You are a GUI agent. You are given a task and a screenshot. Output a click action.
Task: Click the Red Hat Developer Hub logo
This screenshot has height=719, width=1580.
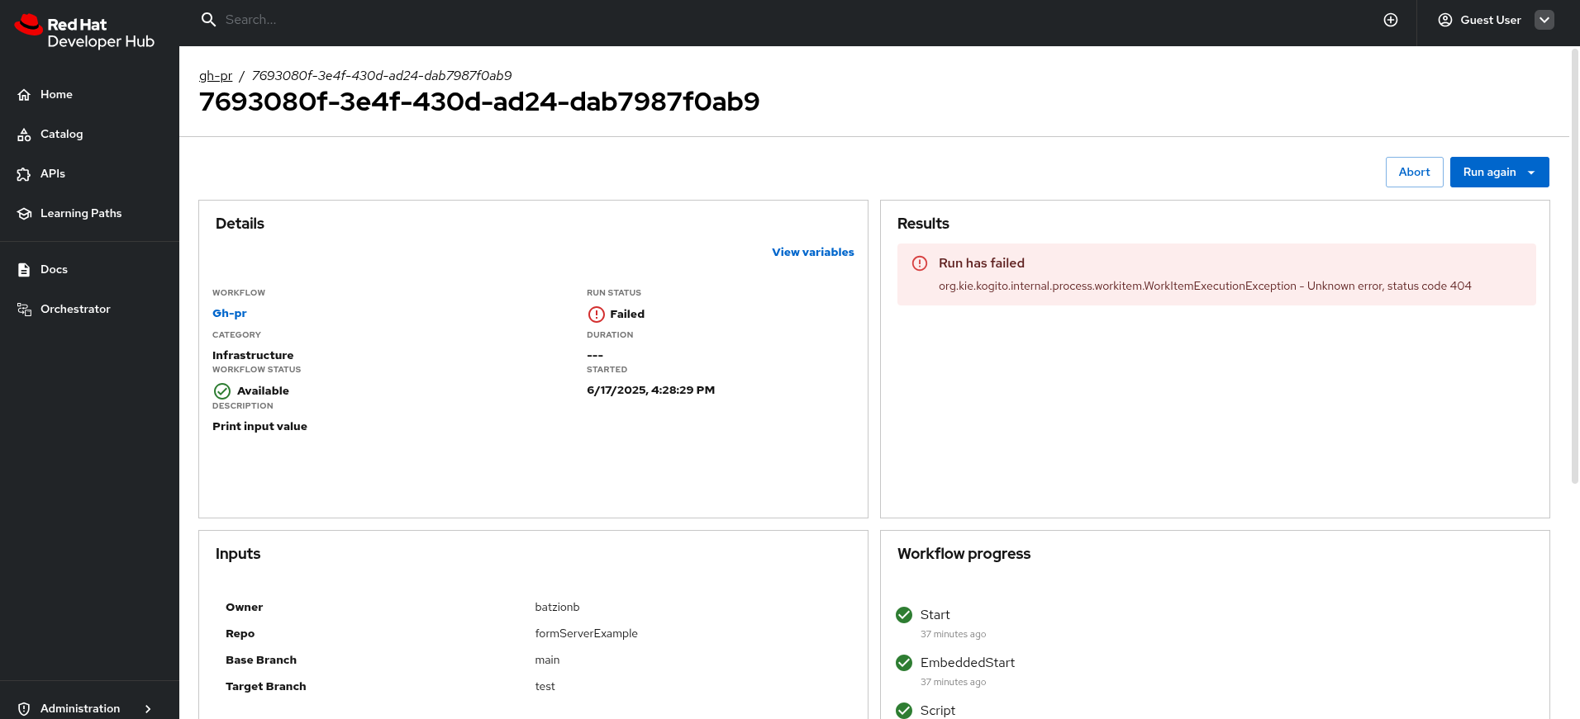(x=84, y=31)
